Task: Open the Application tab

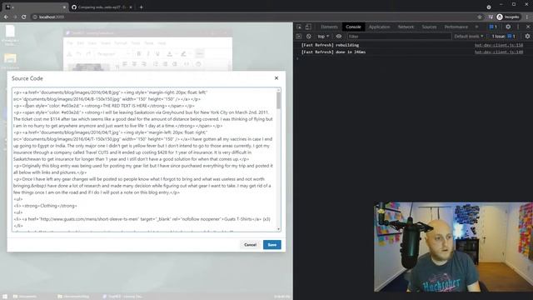Action: [379, 27]
